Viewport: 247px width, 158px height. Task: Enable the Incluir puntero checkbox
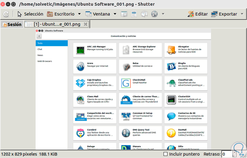pyautogui.click(x=165, y=154)
